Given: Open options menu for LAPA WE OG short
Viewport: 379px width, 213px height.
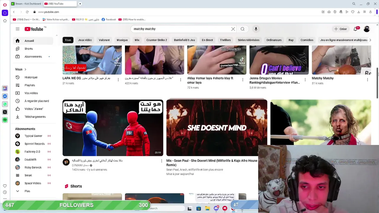Looking at the screenshot, I should (x=118, y=80).
